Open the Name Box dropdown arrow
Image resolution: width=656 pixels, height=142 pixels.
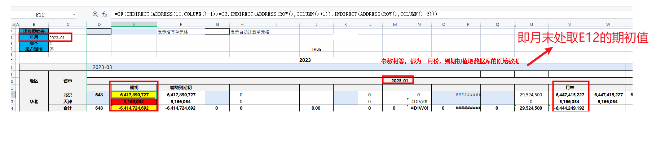(x=74, y=15)
